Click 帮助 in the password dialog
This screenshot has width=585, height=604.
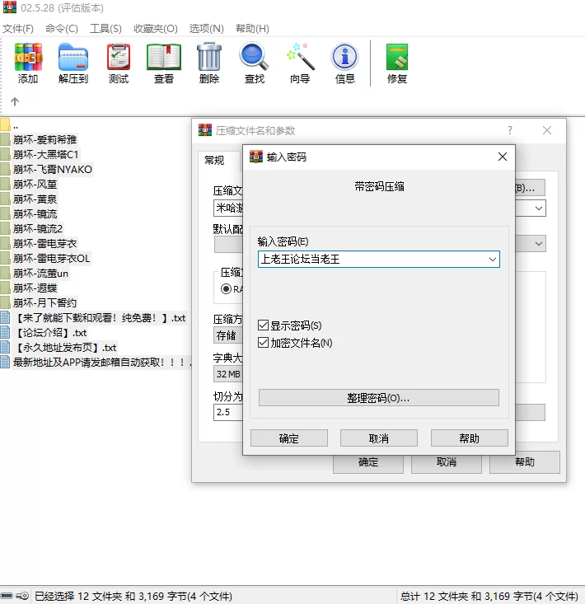[x=469, y=438]
